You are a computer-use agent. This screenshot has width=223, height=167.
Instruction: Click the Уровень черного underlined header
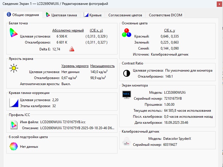pyautogui.click(x=75, y=66)
